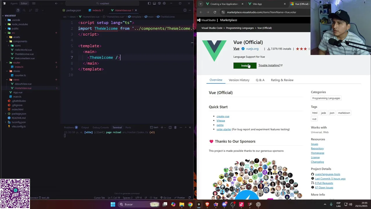
Task: Switch to the Agents mode
Action: click(x=14, y=3)
